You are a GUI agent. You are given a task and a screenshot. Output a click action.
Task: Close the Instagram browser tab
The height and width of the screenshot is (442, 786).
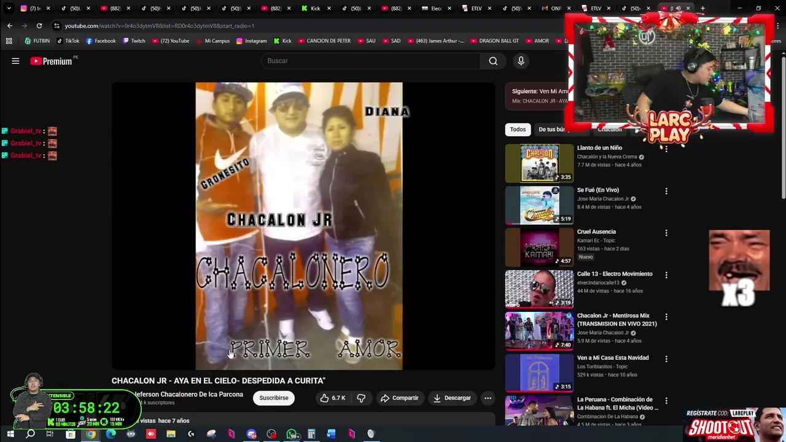coord(49,9)
